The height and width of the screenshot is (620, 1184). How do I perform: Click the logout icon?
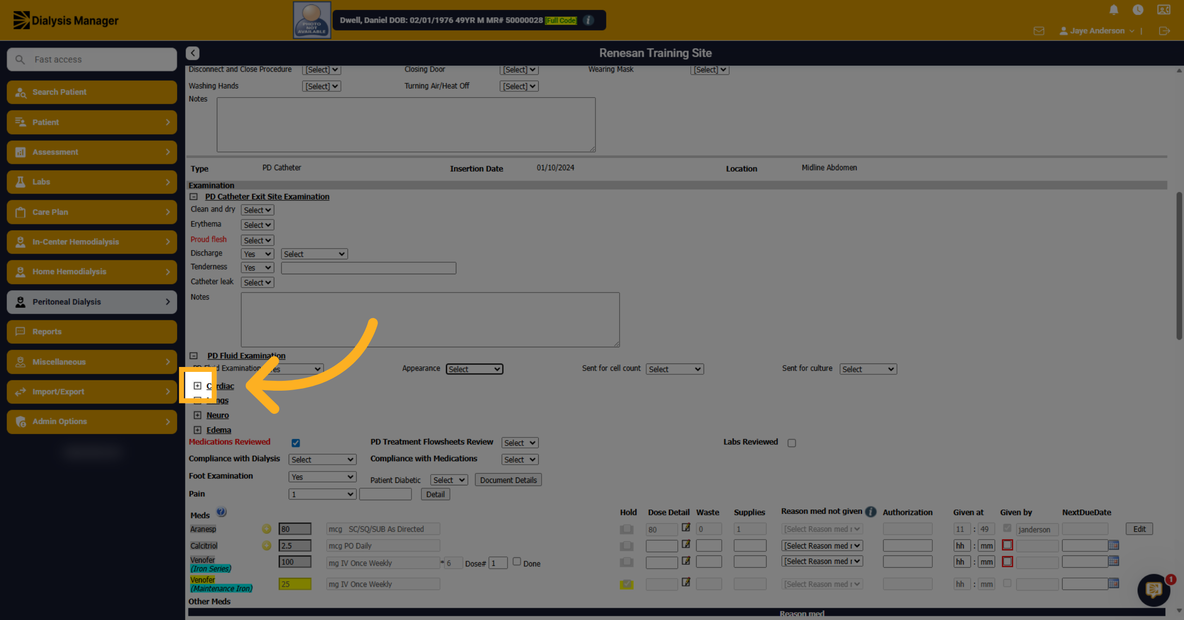point(1164,31)
